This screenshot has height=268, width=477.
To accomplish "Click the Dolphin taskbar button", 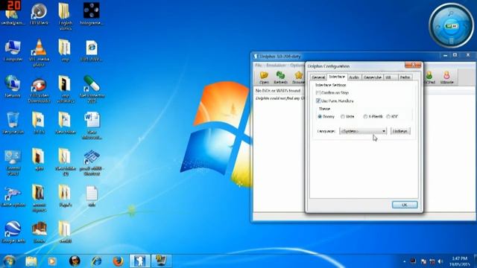I will (x=139, y=261).
